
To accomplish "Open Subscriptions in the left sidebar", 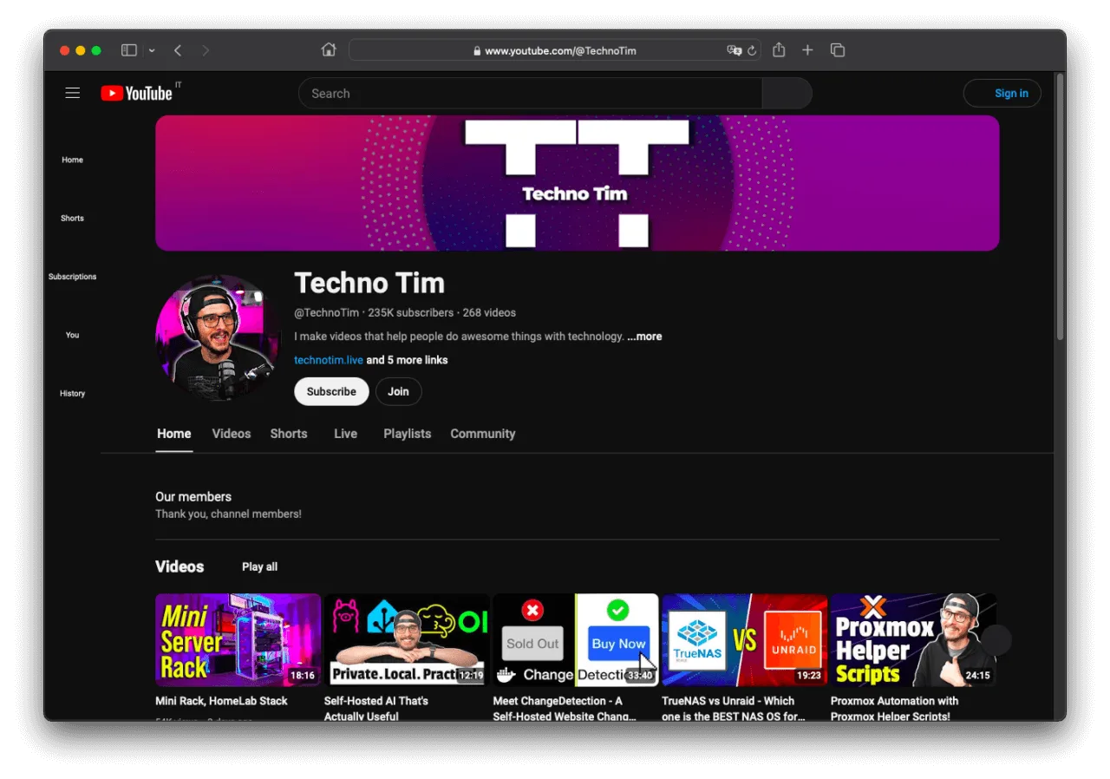I will [73, 277].
